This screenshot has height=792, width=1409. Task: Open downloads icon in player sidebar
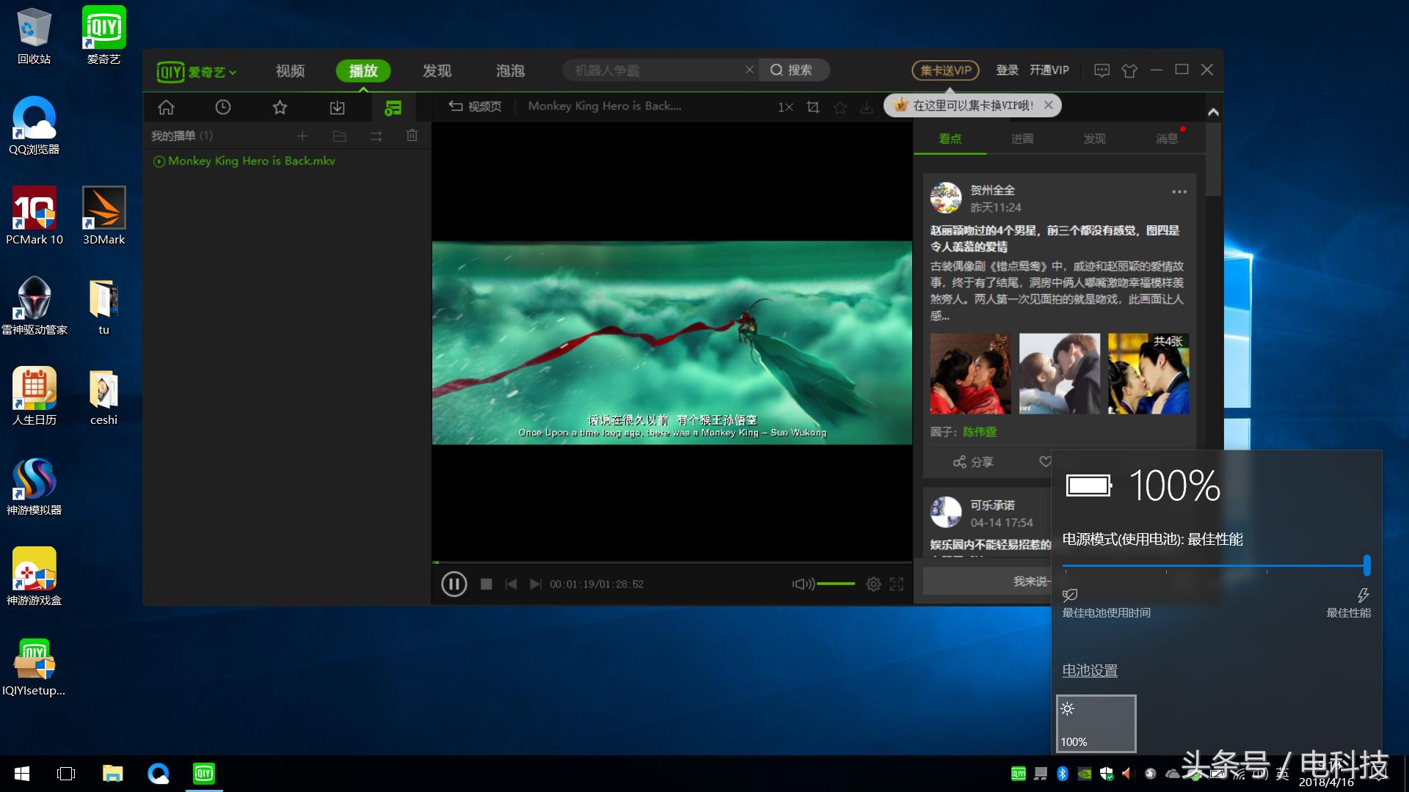pos(337,107)
